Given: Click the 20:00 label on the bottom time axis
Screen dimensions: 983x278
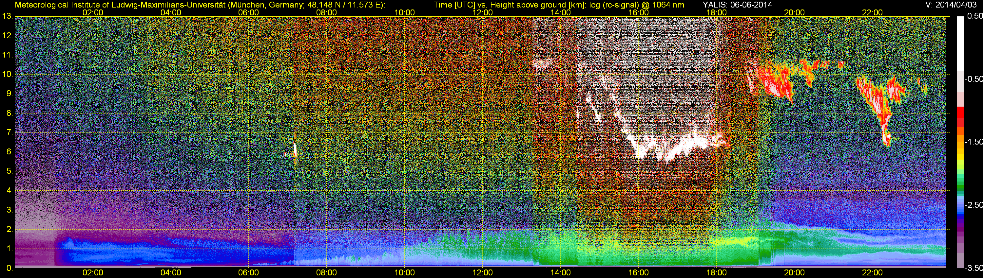Looking at the screenshot, I should tap(795, 273).
